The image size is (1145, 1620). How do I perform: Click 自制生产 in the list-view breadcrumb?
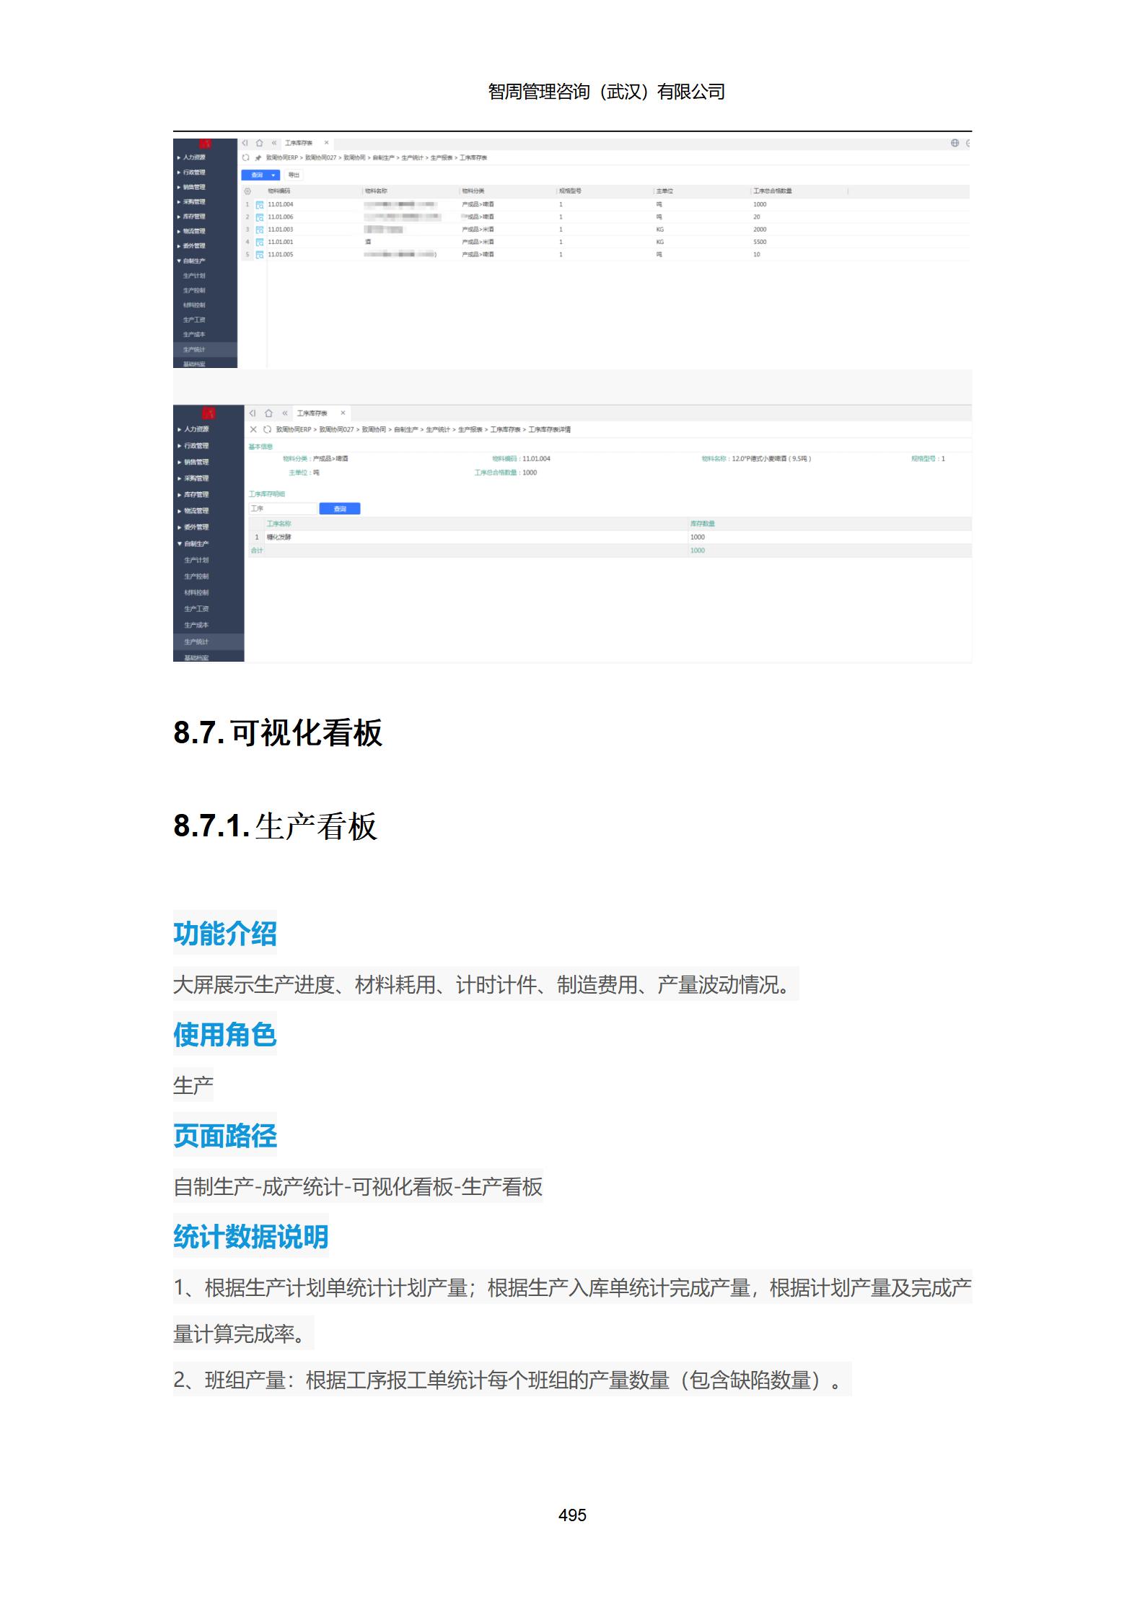(x=383, y=157)
